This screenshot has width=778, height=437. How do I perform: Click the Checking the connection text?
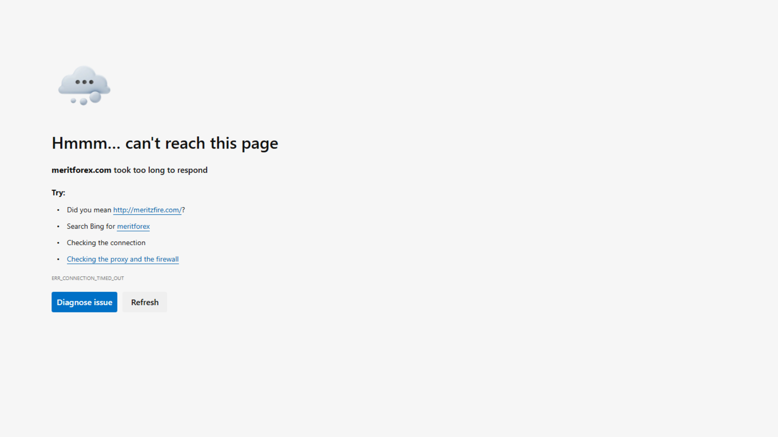pos(106,243)
